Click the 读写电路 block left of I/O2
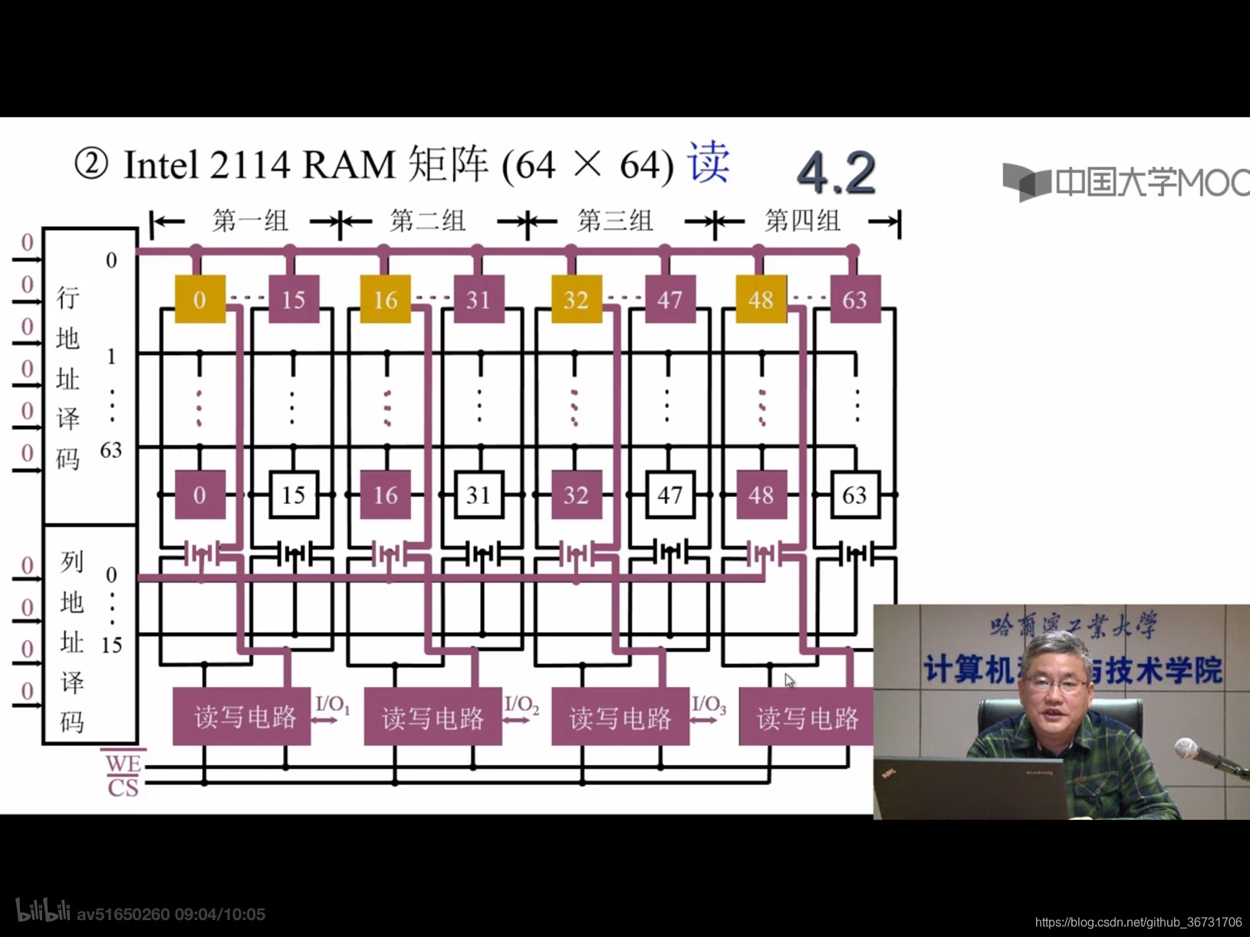The height and width of the screenshot is (937, 1250). (433, 717)
